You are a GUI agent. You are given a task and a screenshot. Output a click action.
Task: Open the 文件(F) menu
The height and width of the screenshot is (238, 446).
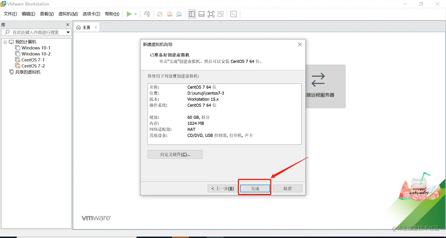tap(10, 14)
